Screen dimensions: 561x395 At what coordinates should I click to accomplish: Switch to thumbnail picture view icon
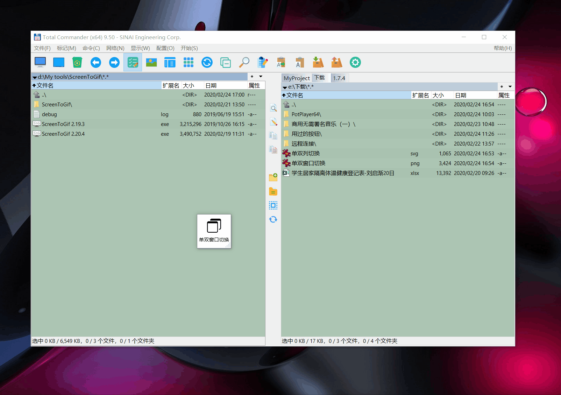(x=151, y=62)
